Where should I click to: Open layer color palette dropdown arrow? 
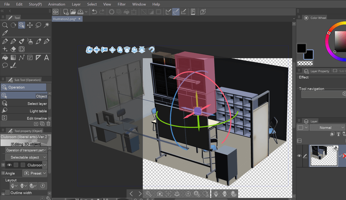click(306, 128)
